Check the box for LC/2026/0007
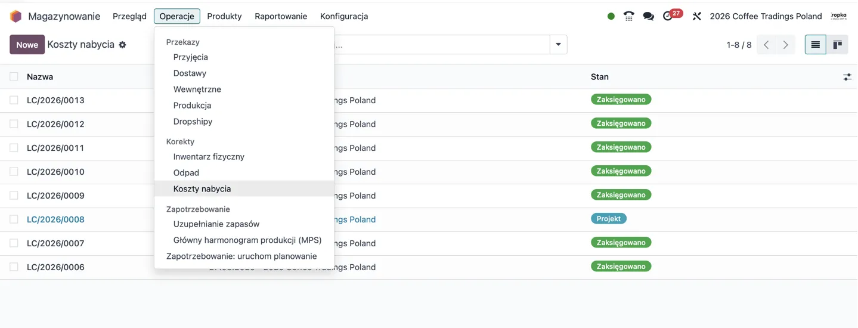 click(14, 243)
